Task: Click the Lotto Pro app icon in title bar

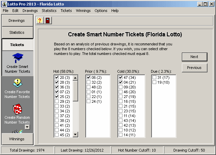Action: tap(4, 4)
